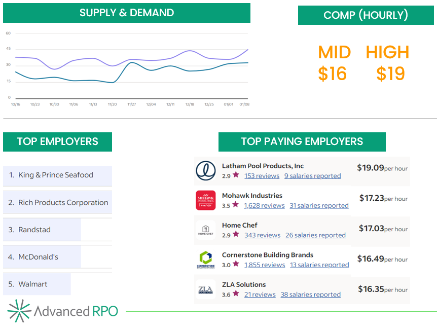
Task: Click the Top Paying Employers header
Action: point(302,141)
